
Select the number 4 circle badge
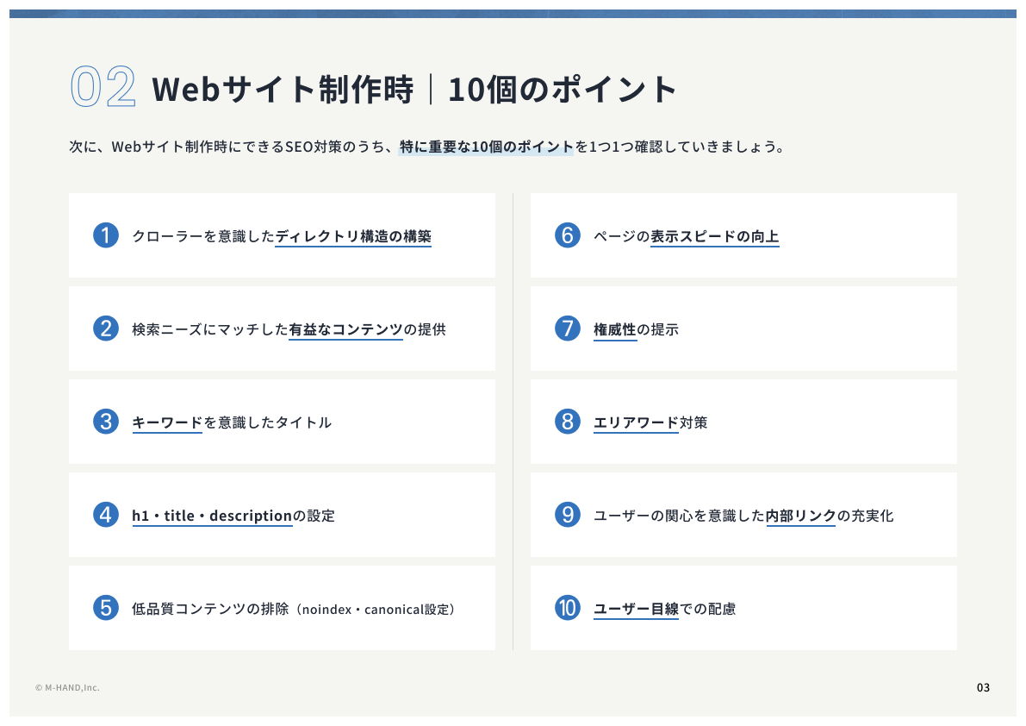[105, 515]
